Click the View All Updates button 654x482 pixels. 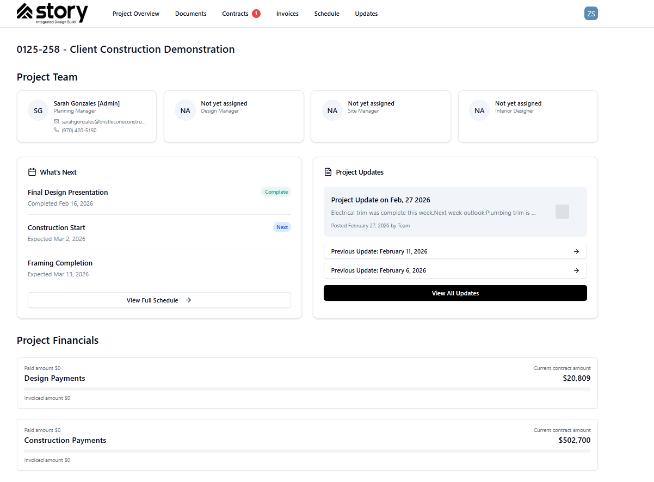455,293
